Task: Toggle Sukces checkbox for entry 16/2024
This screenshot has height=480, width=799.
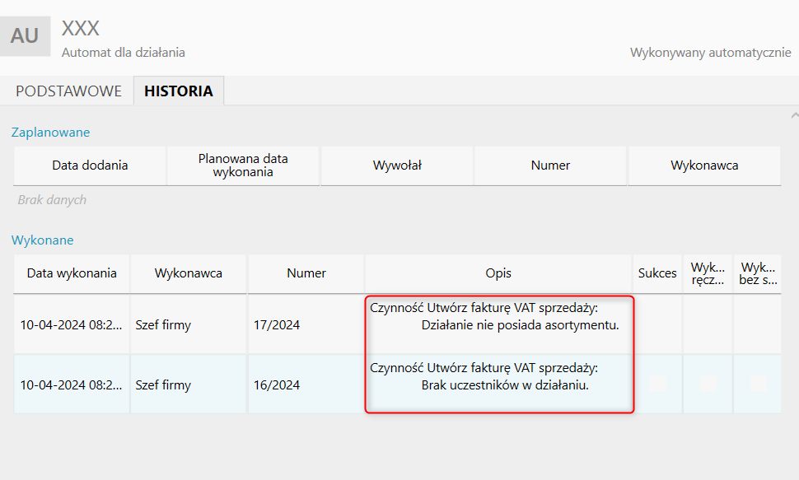Action: click(657, 384)
